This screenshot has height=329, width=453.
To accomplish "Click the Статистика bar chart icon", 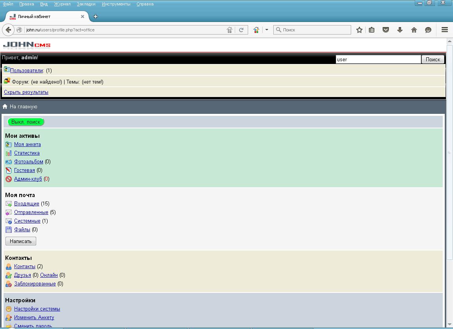I will click(x=9, y=153).
